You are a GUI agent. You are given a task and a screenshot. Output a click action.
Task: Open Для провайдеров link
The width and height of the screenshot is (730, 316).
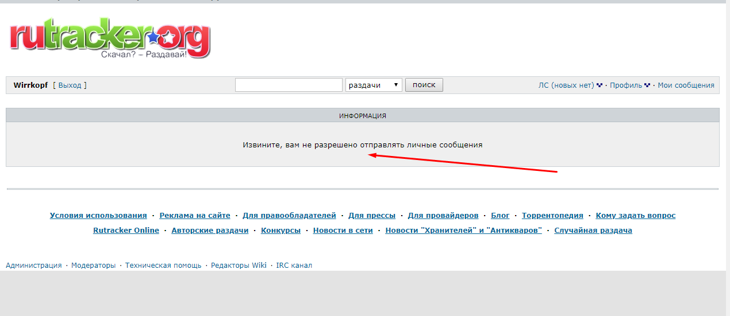pos(443,216)
